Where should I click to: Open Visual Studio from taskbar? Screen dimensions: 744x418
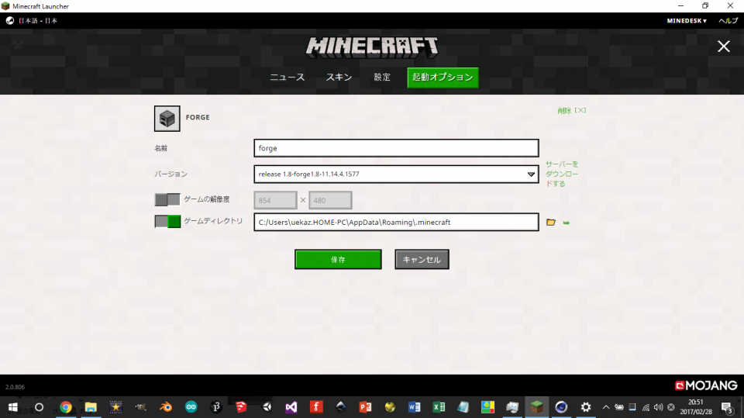click(x=291, y=407)
